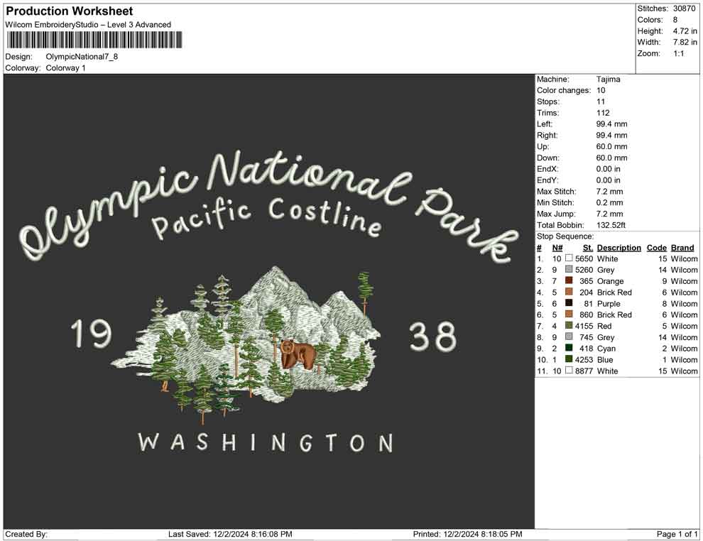Click the 'Code' column header
Screen dimensions: 703x541
[657, 247]
